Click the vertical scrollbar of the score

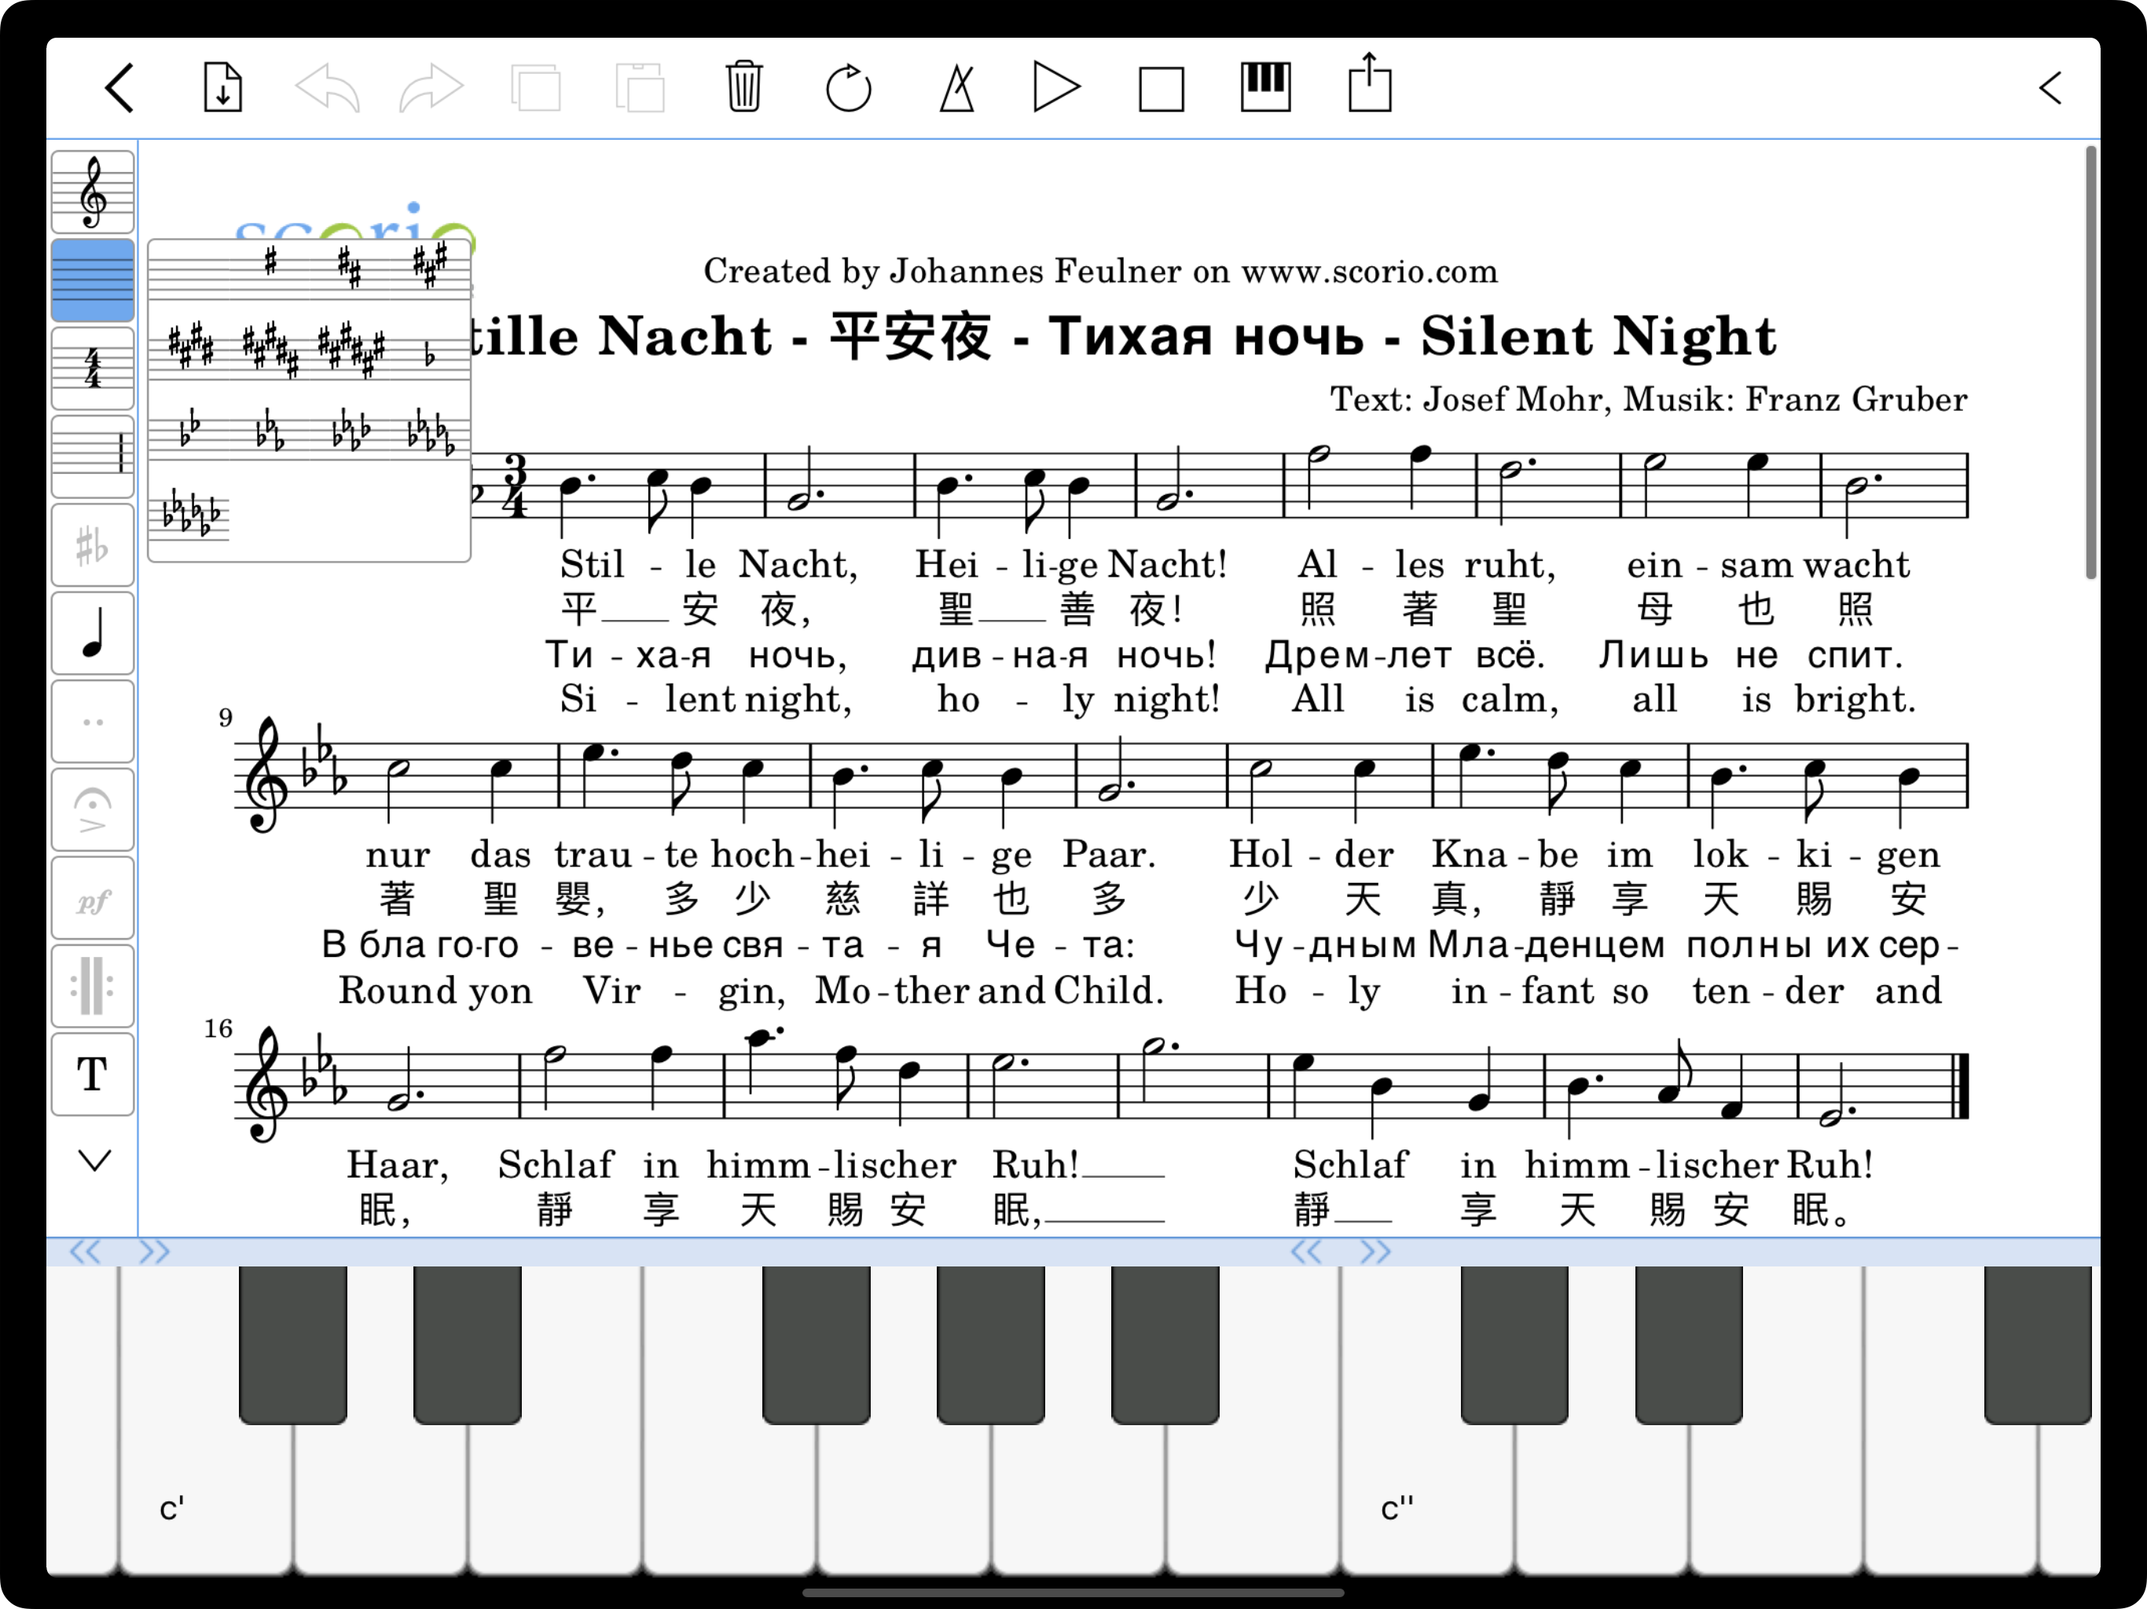[2090, 363]
